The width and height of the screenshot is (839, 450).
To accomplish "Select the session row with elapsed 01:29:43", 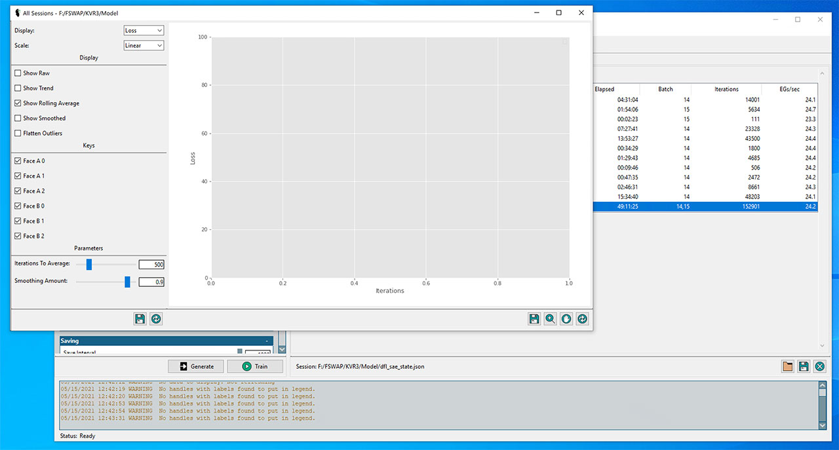I will (x=705, y=158).
